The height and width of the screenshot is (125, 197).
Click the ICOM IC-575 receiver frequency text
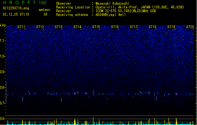126,11
